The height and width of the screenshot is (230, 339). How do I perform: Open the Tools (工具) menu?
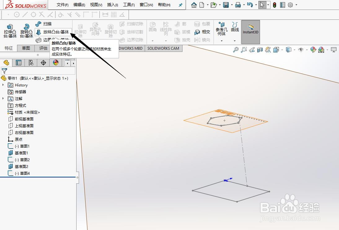click(129, 5)
